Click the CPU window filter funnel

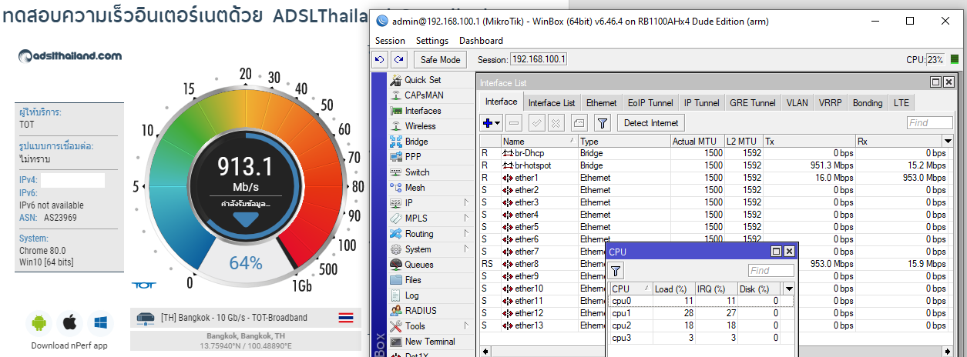(x=616, y=270)
